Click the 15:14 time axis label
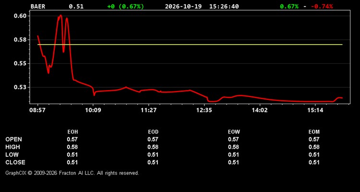Image resolution: width=360 pixels, height=192 pixels. 315,110
